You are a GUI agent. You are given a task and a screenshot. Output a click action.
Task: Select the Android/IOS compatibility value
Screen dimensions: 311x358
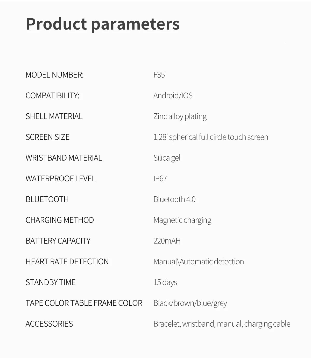(x=173, y=96)
